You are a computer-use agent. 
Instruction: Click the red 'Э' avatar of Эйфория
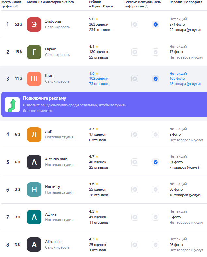[34, 24]
